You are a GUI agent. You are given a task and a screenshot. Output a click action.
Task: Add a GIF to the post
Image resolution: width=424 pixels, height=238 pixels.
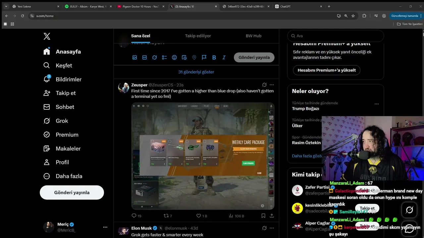tap(144, 57)
